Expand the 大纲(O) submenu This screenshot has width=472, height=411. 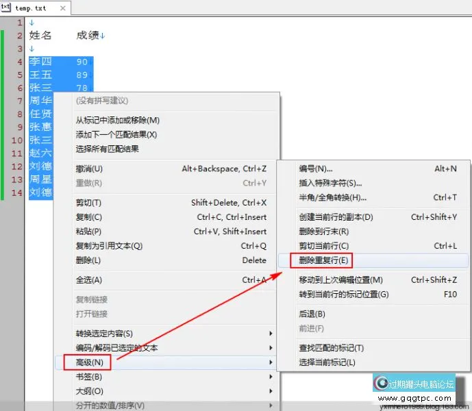(166, 391)
